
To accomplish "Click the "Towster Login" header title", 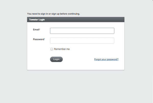I will (37, 19).
